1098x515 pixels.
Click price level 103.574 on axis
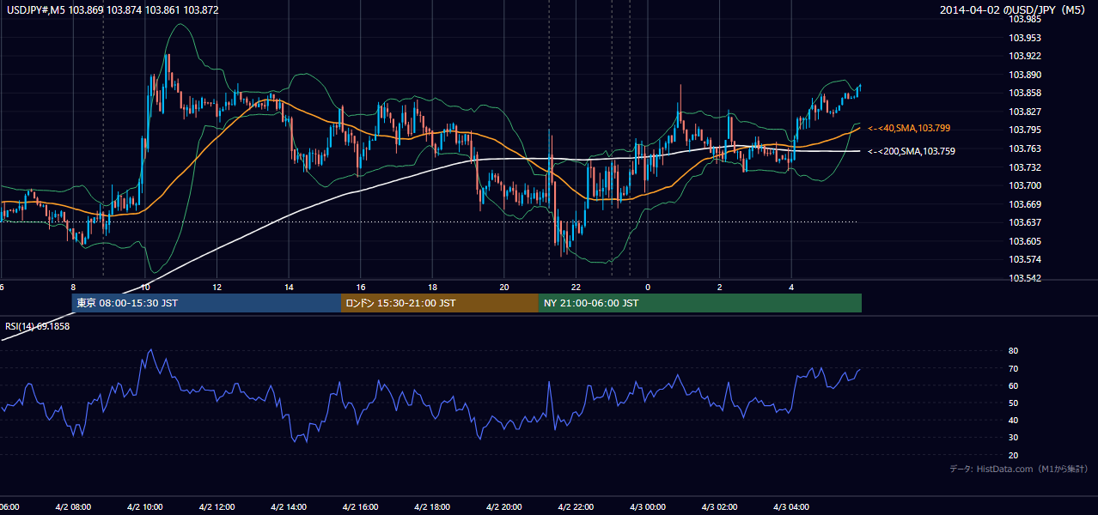coord(1026,259)
